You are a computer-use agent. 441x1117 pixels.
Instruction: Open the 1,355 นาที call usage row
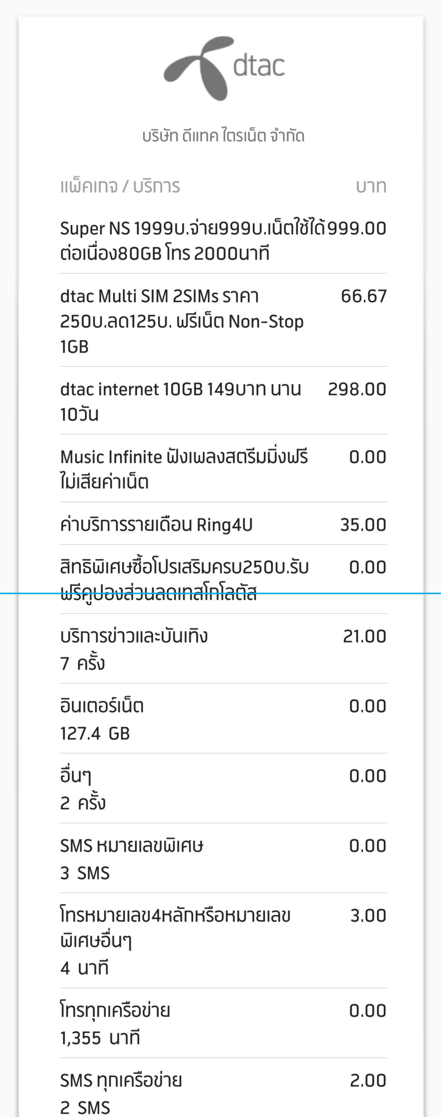point(115,1024)
